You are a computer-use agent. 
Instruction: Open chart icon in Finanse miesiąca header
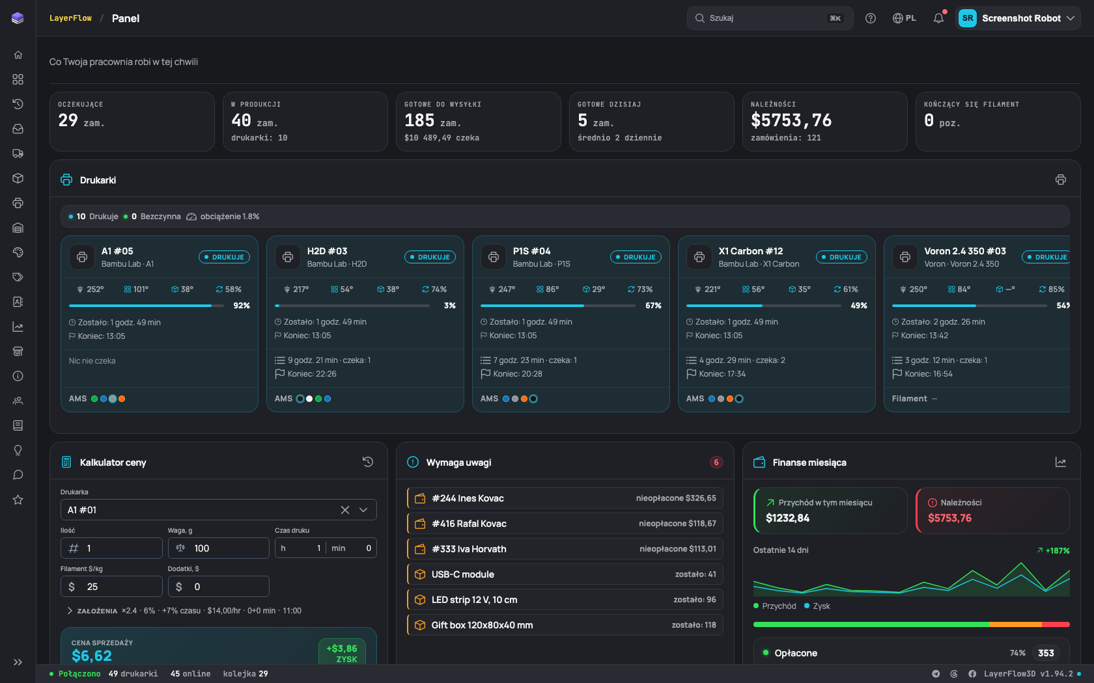1061,462
